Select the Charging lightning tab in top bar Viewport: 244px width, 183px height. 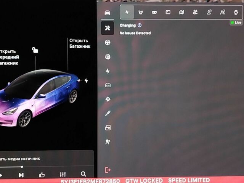click(x=127, y=12)
